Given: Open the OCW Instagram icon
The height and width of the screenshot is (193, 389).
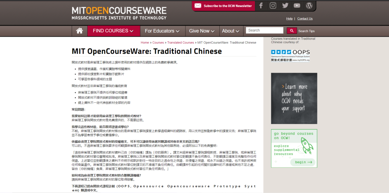Looking at the screenshot, I should [273, 6].
